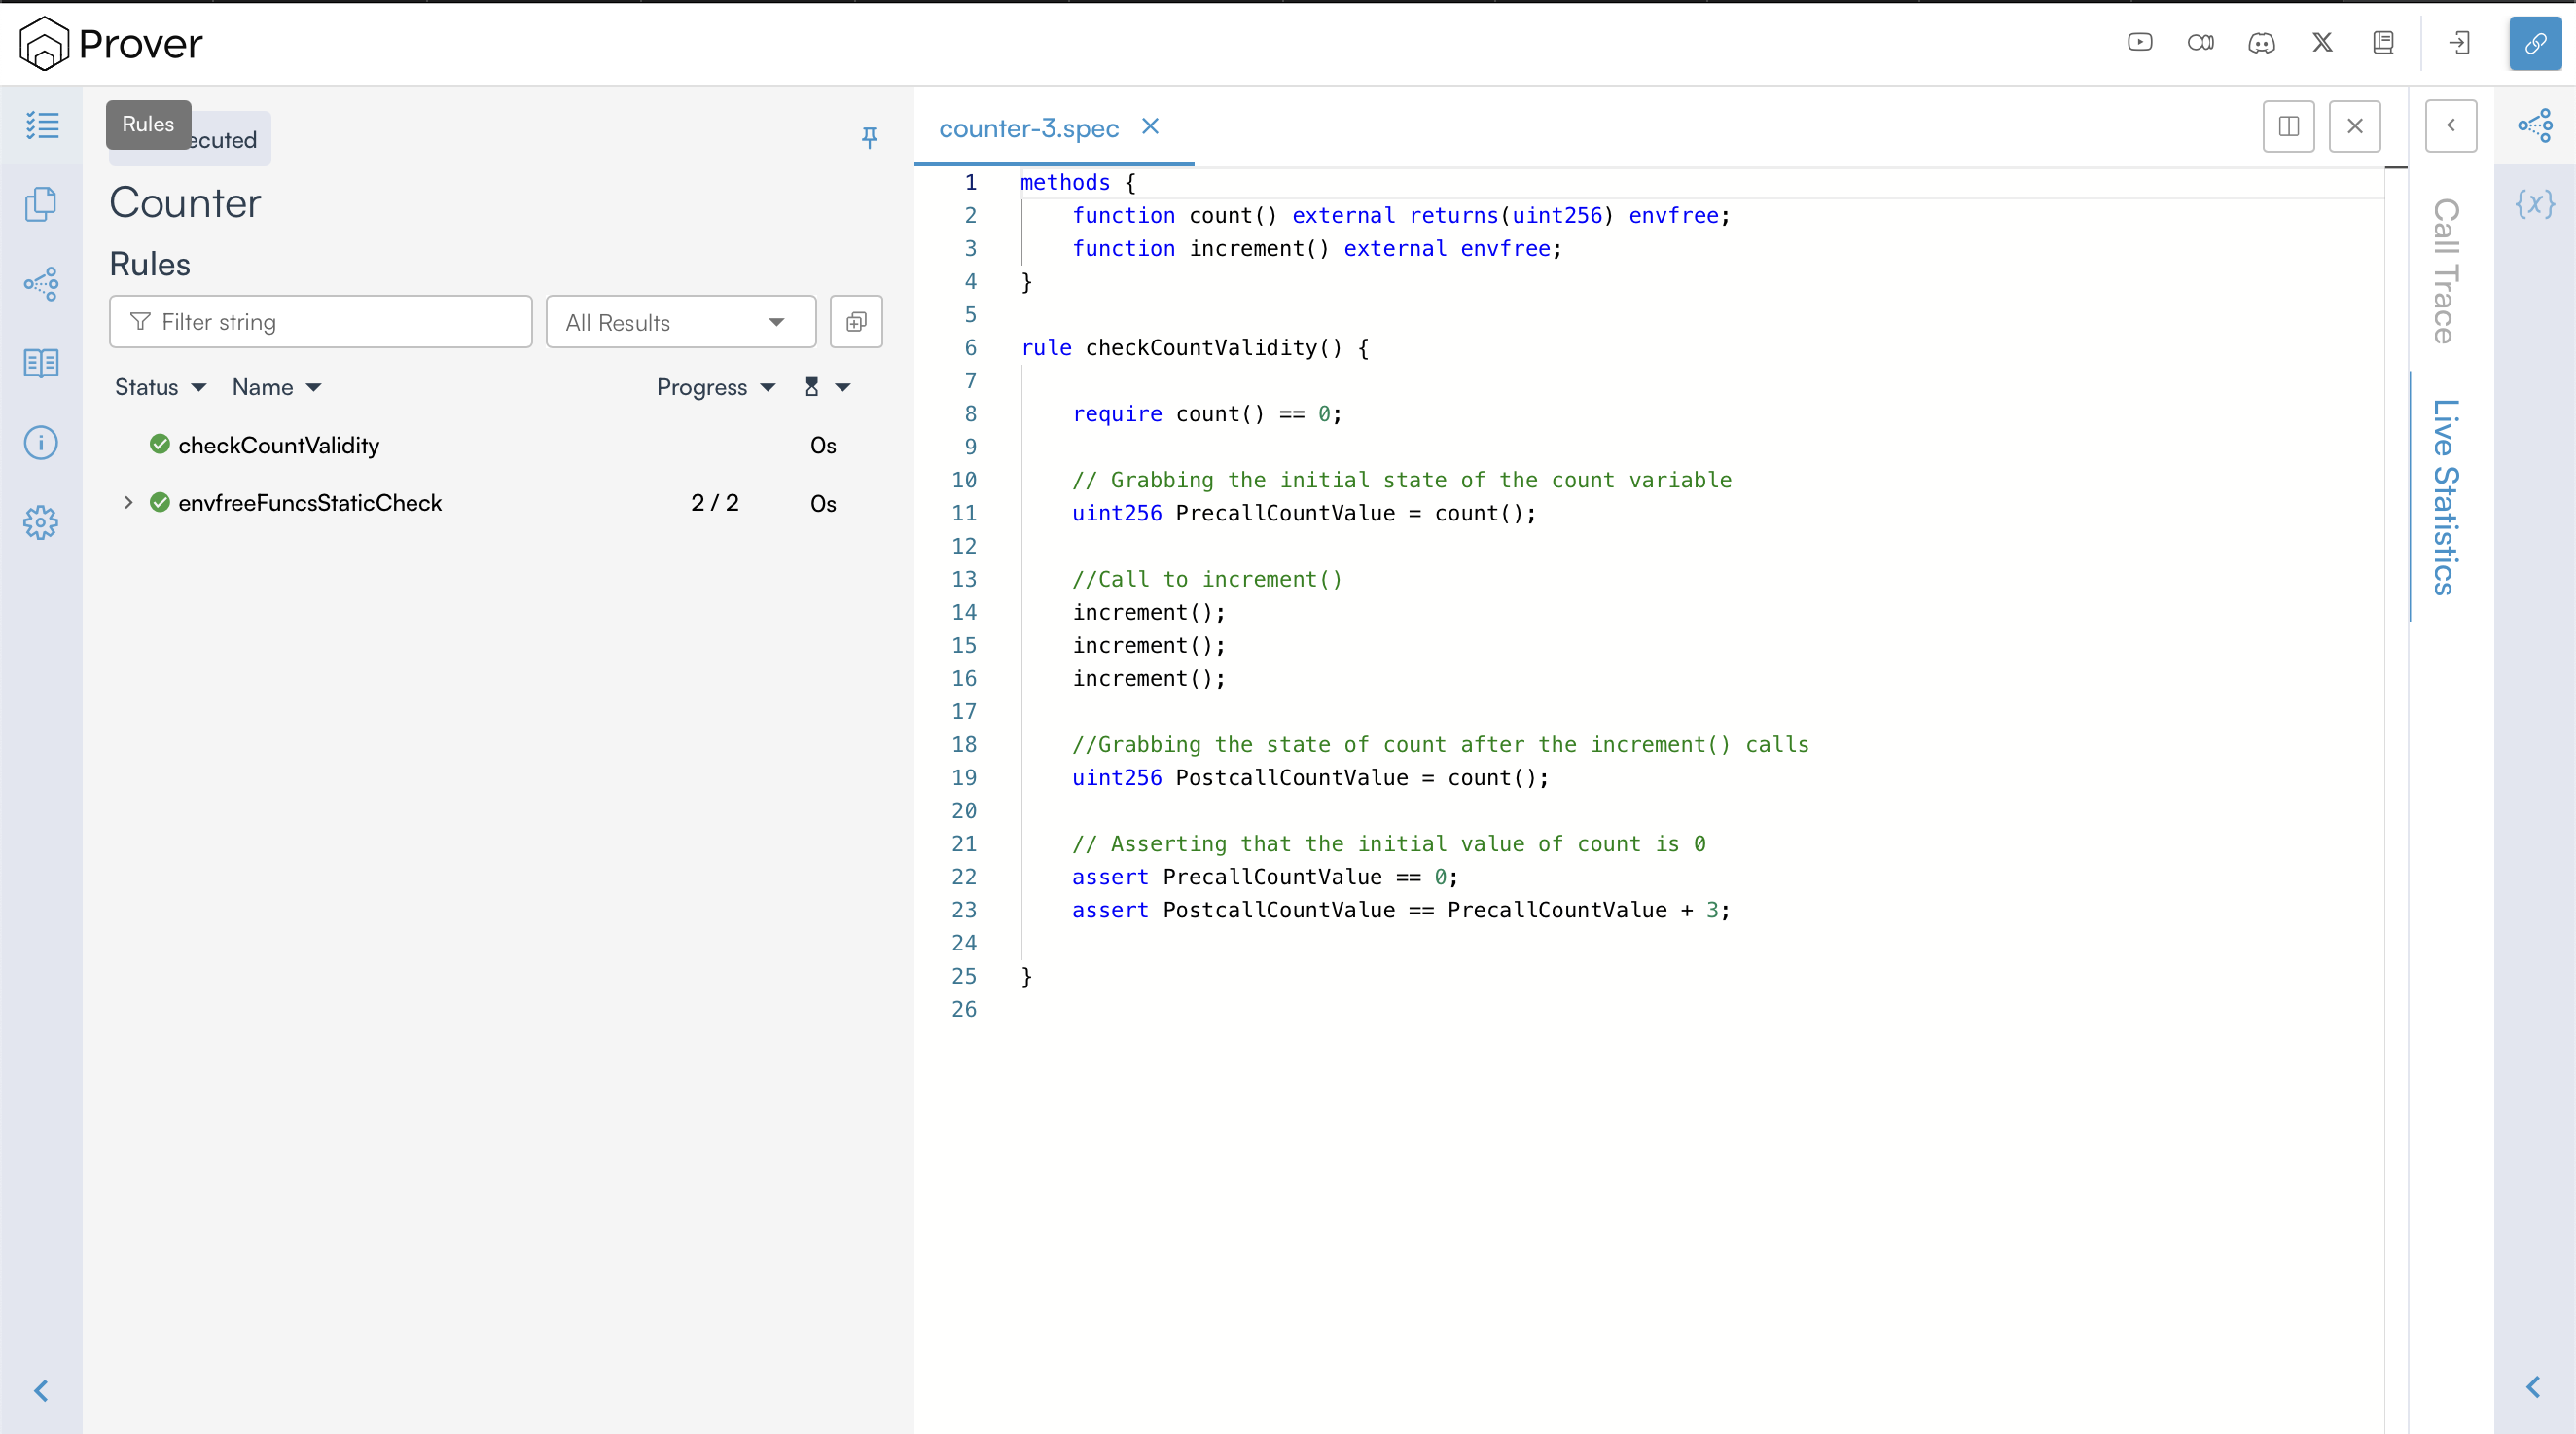Click the blue copy link button
This screenshot has height=1434, width=2576.
pos(2534,43)
